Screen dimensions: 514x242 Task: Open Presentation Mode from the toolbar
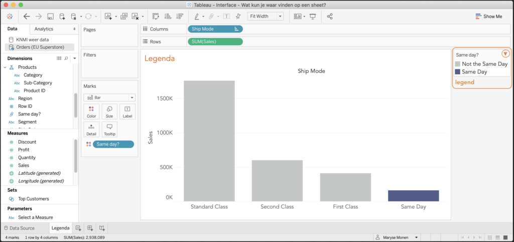313,17
